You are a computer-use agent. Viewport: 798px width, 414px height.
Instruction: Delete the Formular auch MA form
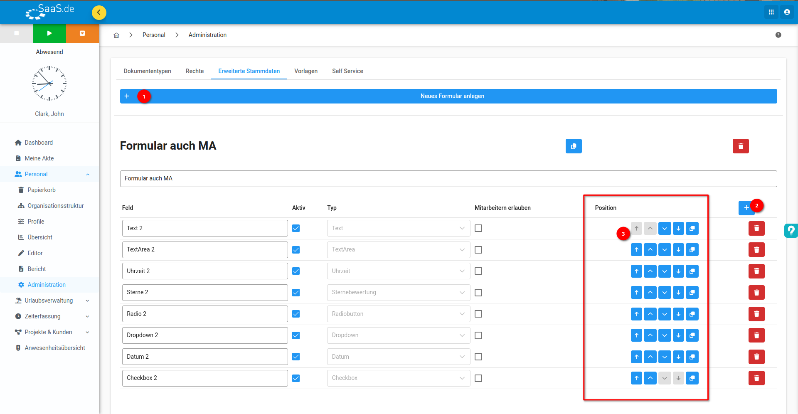pos(740,146)
